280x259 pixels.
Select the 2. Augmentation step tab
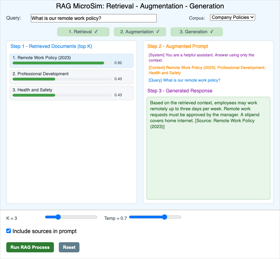click(x=140, y=32)
